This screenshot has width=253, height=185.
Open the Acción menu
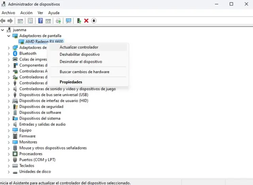click(x=26, y=13)
